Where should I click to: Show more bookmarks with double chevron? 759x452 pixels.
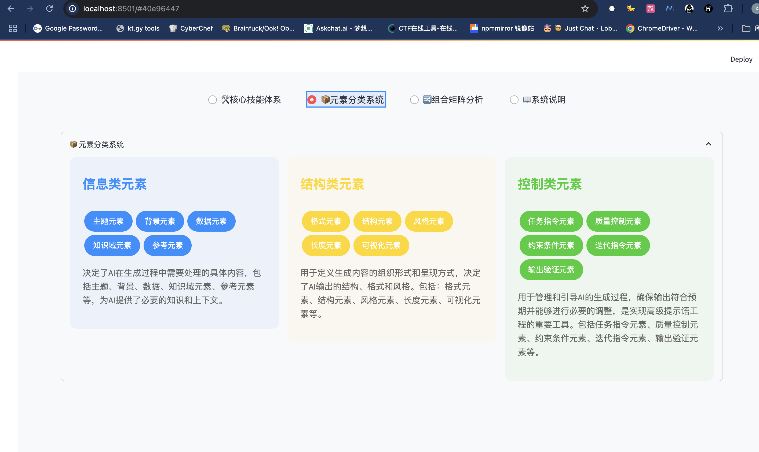[720, 28]
